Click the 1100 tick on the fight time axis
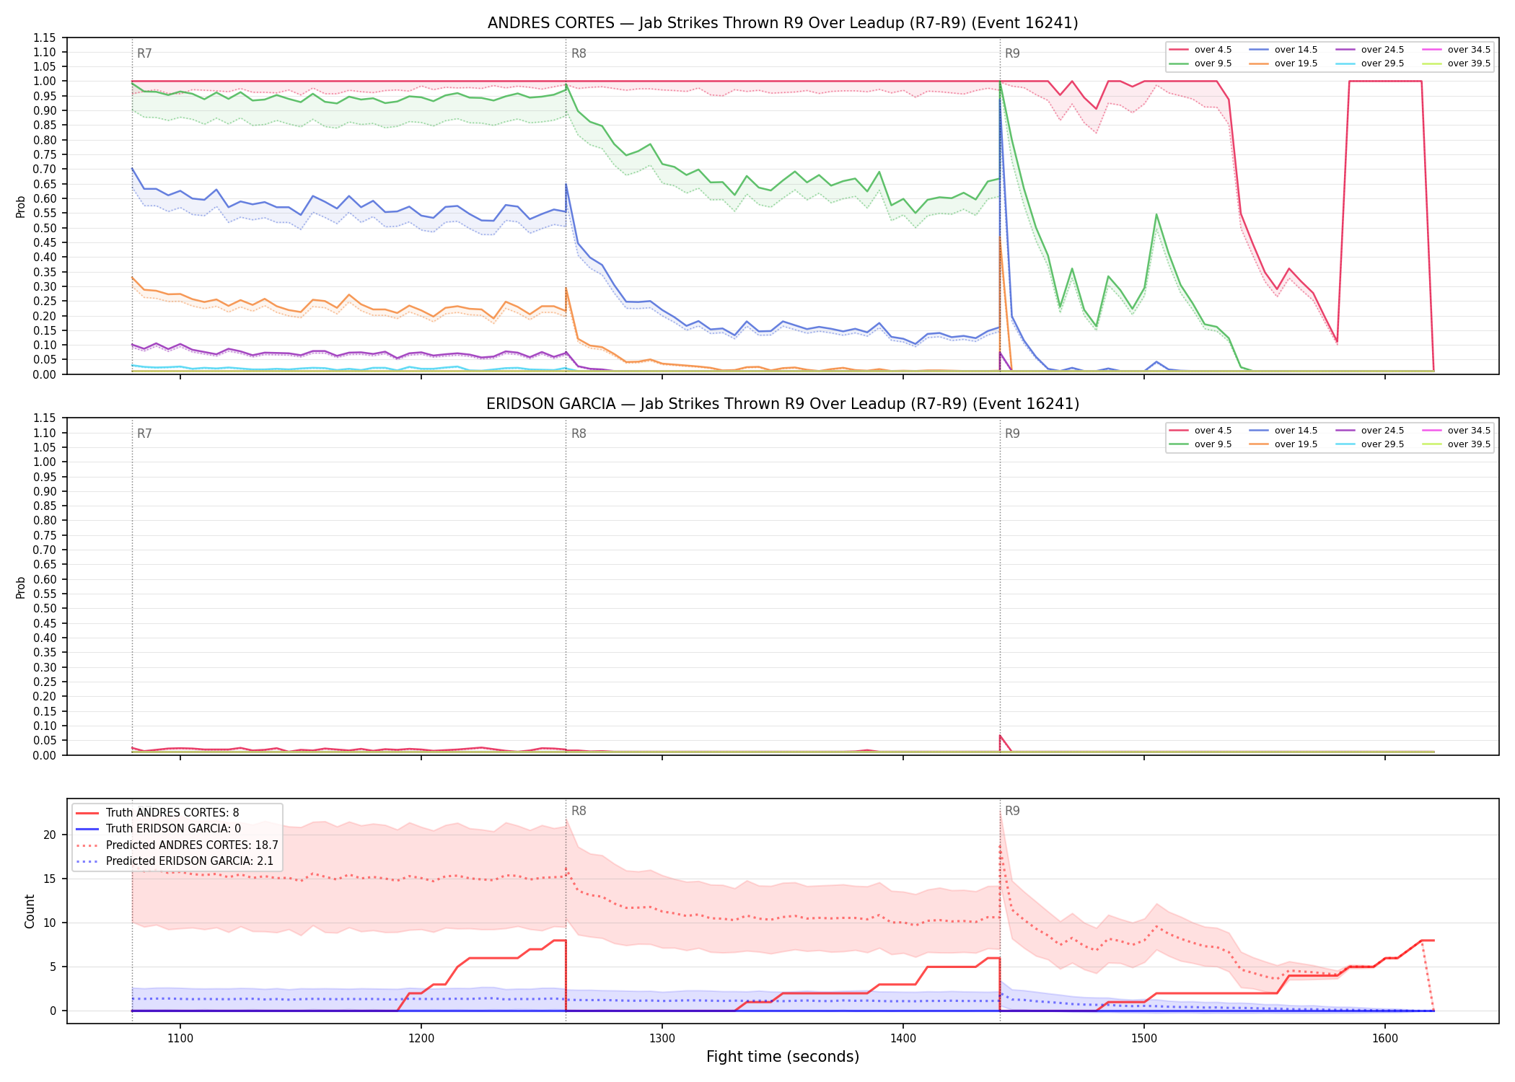 pos(180,1039)
